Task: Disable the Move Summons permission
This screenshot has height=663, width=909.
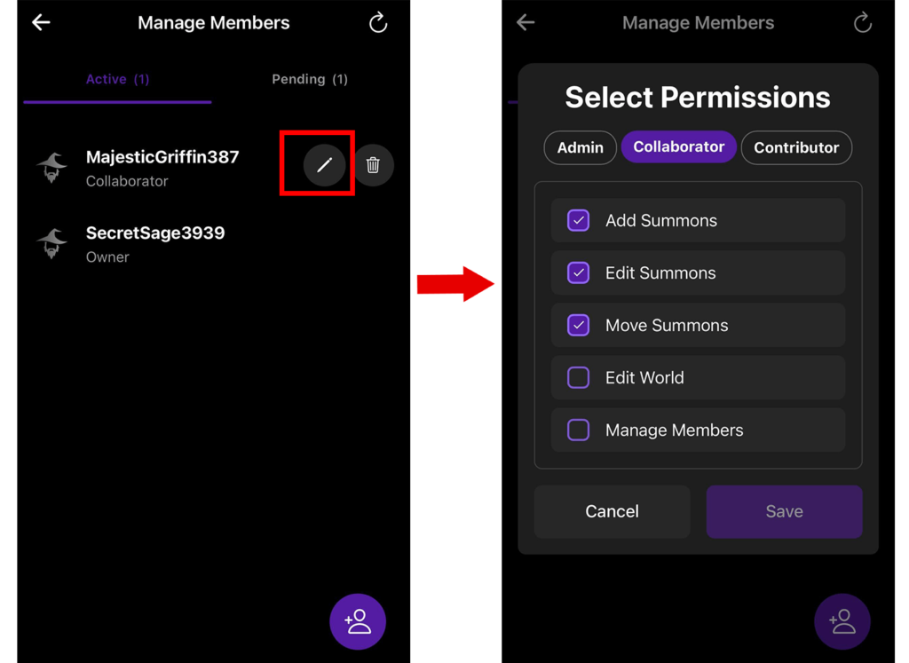Action: [x=578, y=325]
